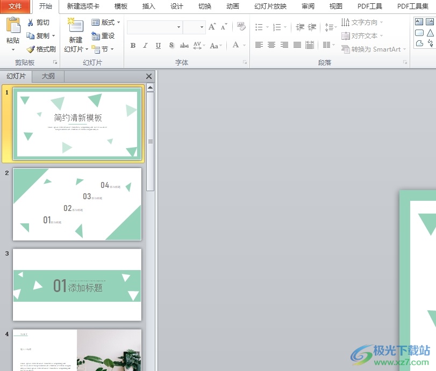This screenshot has height=371, width=436.
Task: Insert a text box shape from gallery
Action: pyautogui.click(x=419, y=21)
